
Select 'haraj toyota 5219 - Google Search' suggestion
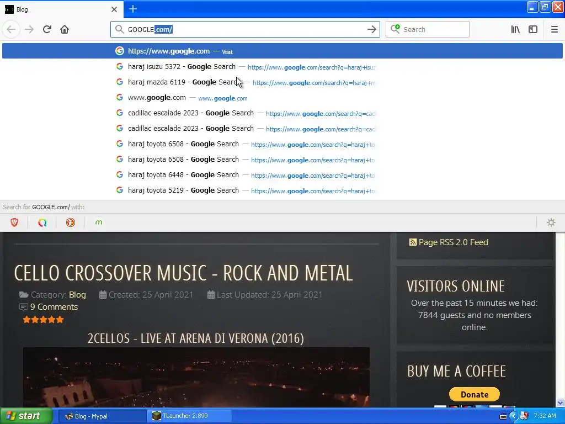click(x=282, y=190)
